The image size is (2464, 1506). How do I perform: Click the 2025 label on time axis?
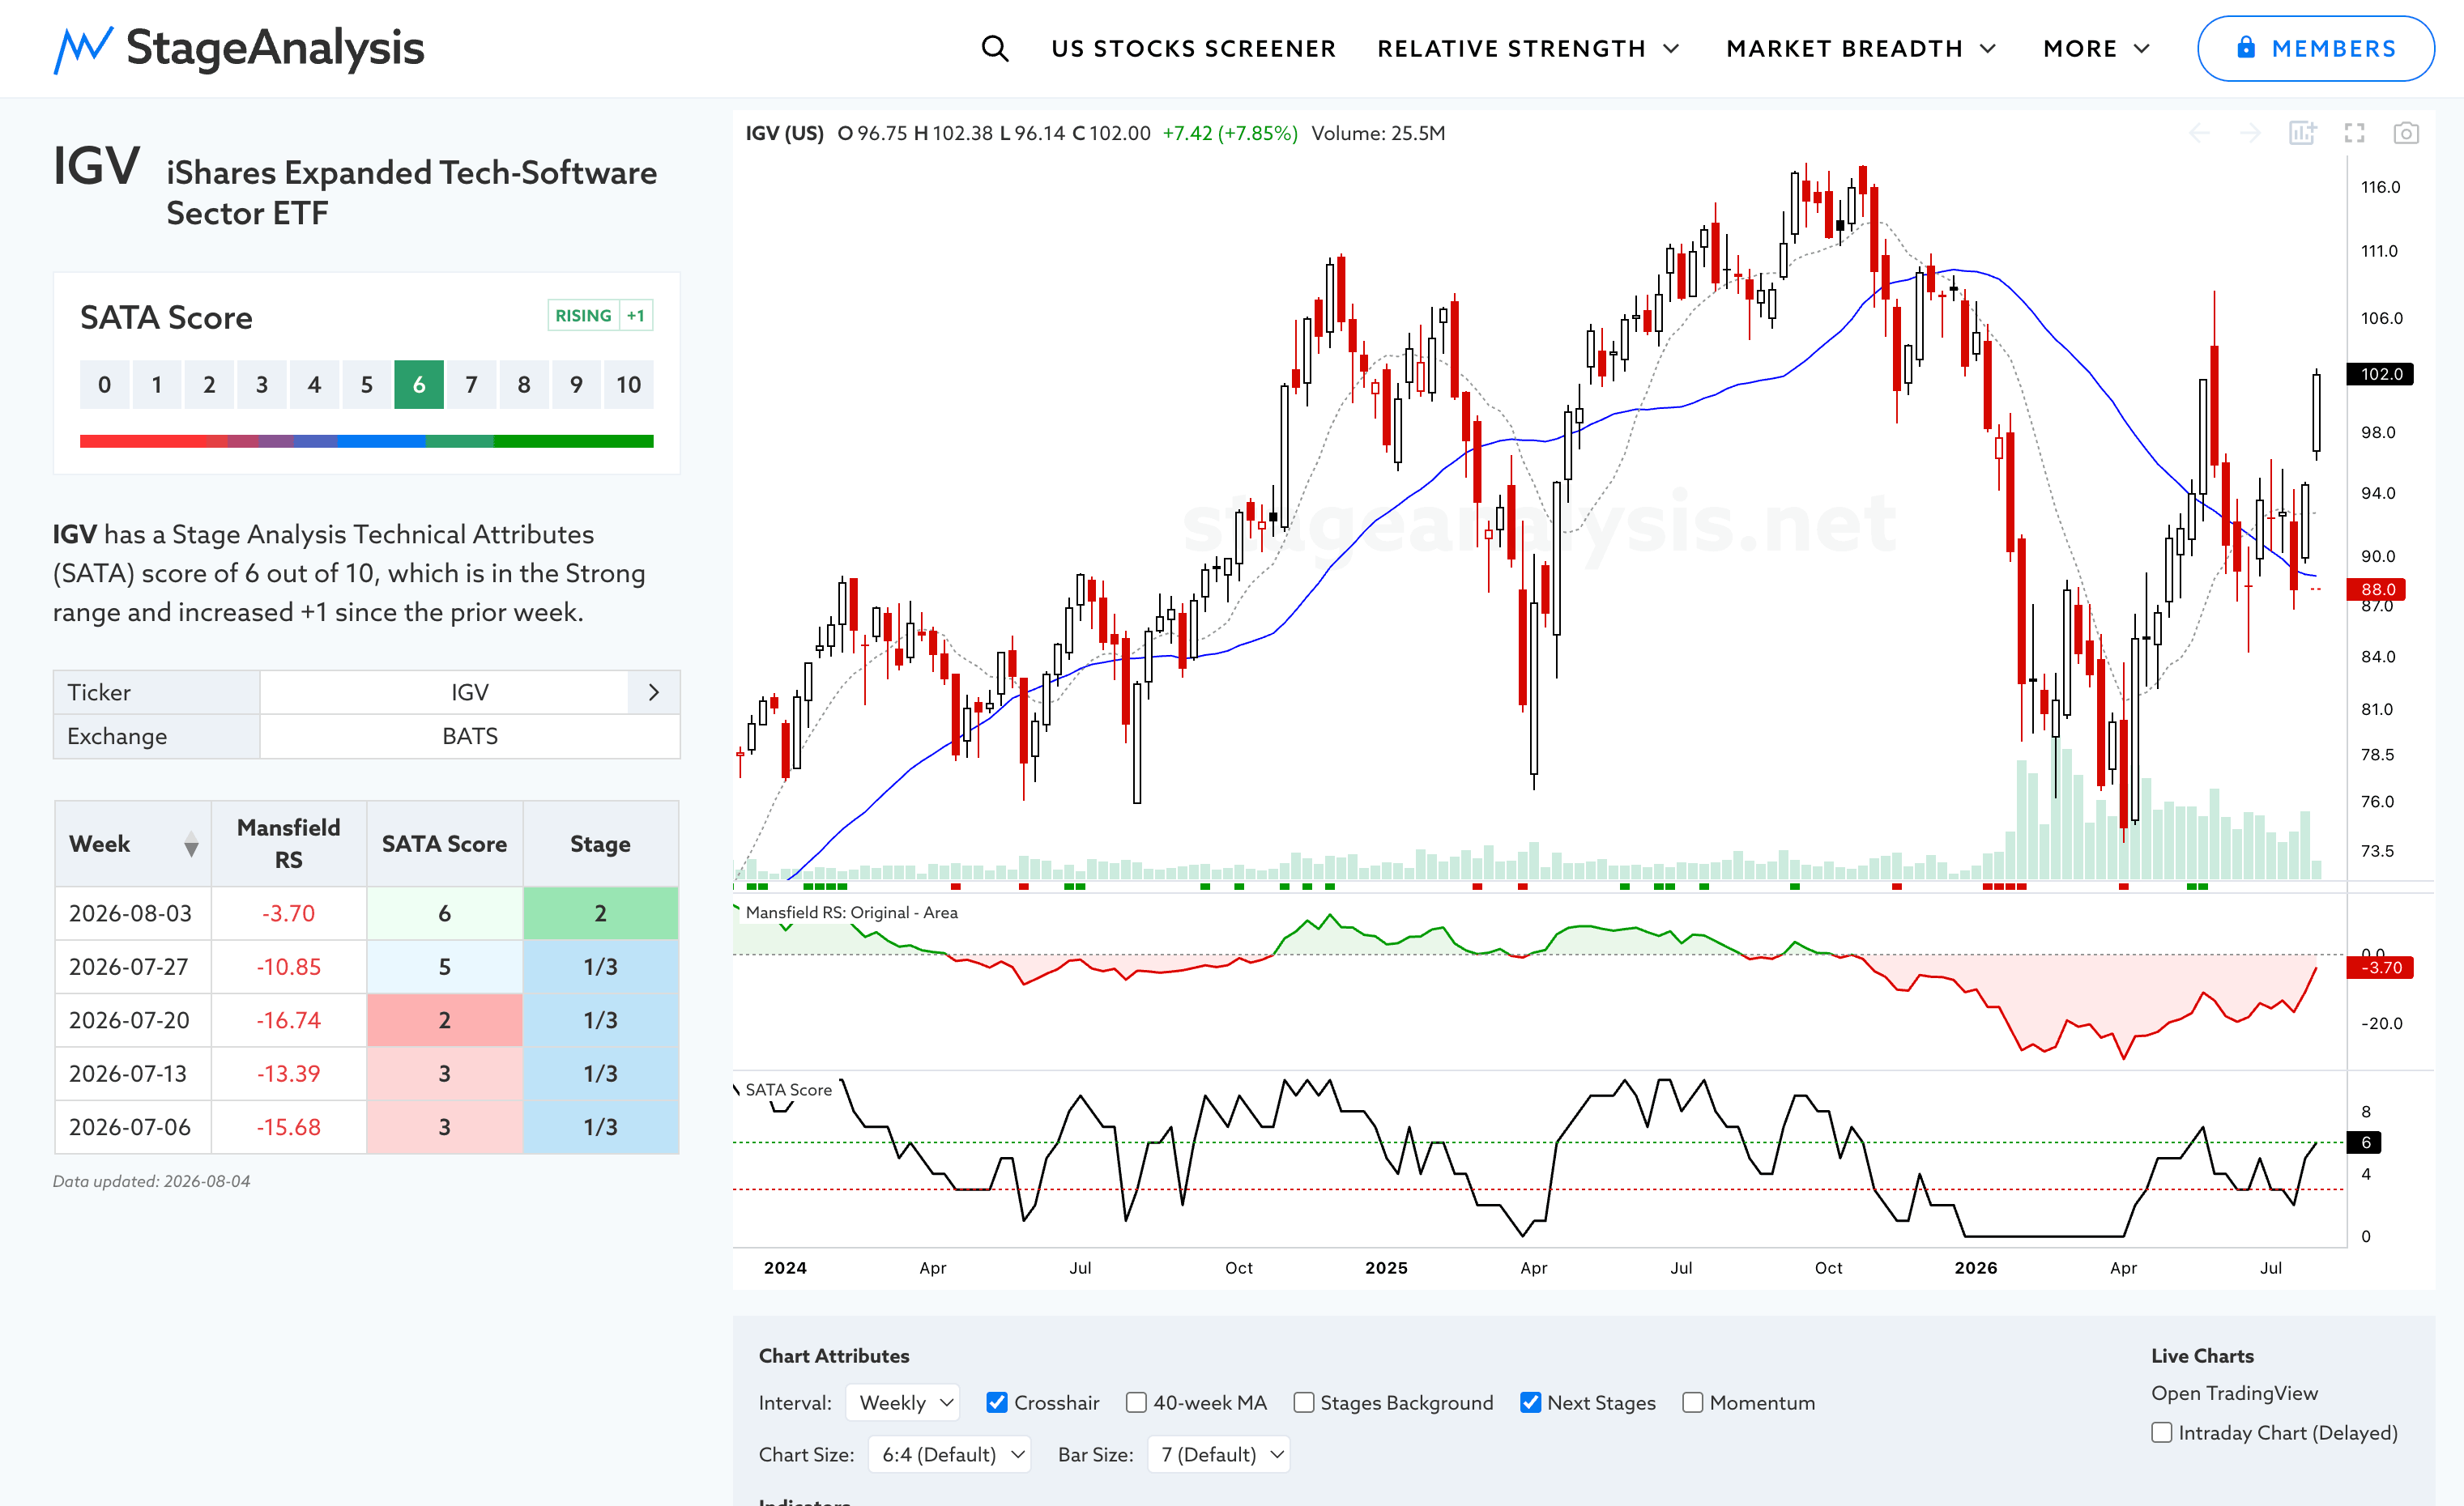pos(1386,1267)
